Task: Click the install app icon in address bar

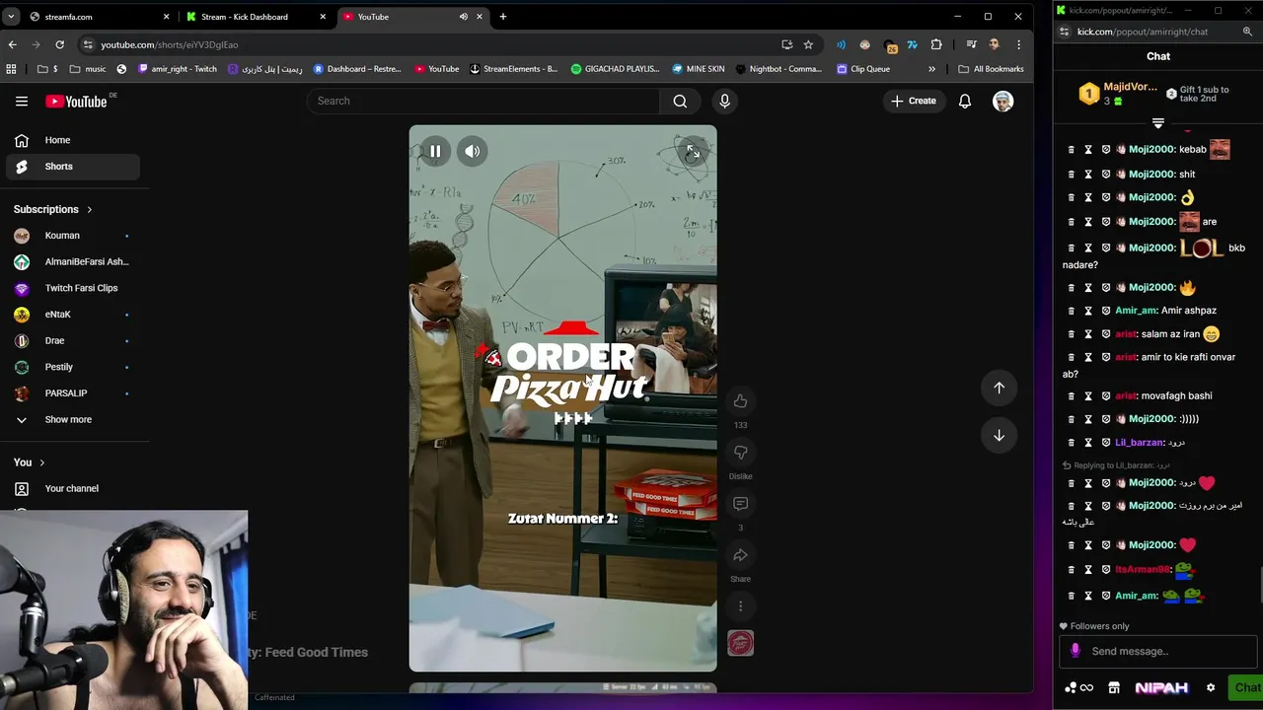Action: click(786, 44)
